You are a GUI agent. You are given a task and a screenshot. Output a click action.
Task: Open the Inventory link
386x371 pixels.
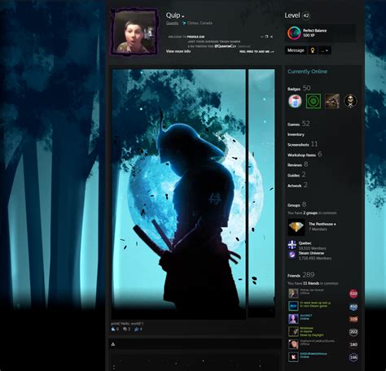(x=296, y=134)
